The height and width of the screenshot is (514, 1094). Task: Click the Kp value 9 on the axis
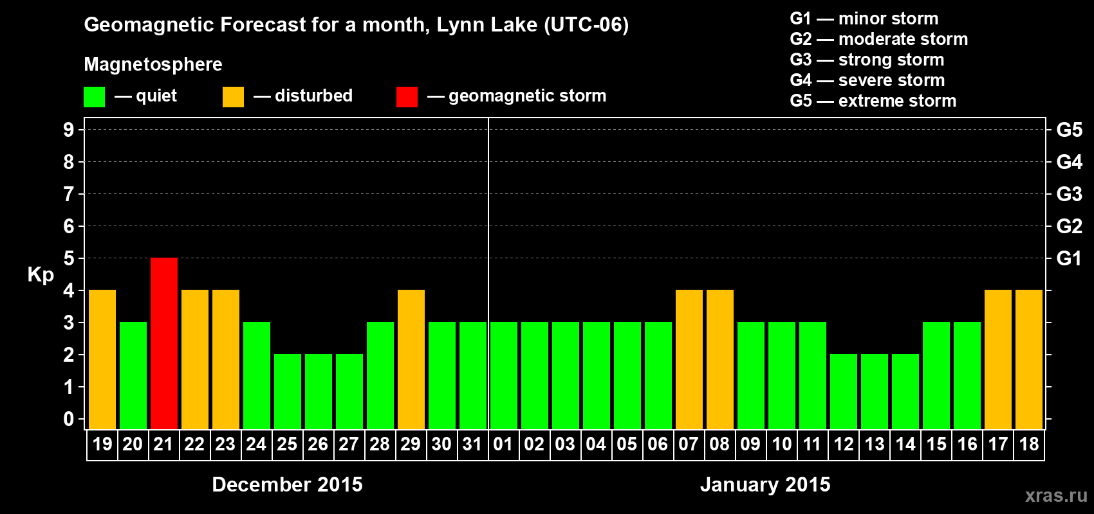69,130
